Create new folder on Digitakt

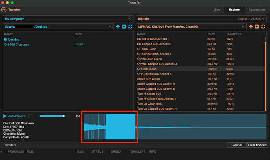[257, 27]
